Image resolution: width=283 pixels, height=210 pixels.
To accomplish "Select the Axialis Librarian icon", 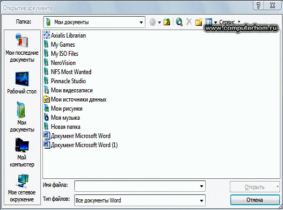I will point(47,35).
